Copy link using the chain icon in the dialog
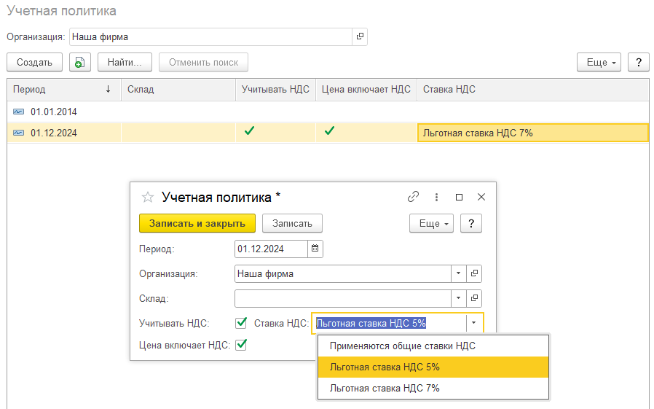Image resolution: width=654 pixels, height=409 pixels. point(413,197)
